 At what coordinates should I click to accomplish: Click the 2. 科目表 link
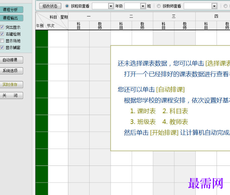[x=175, y=111]
